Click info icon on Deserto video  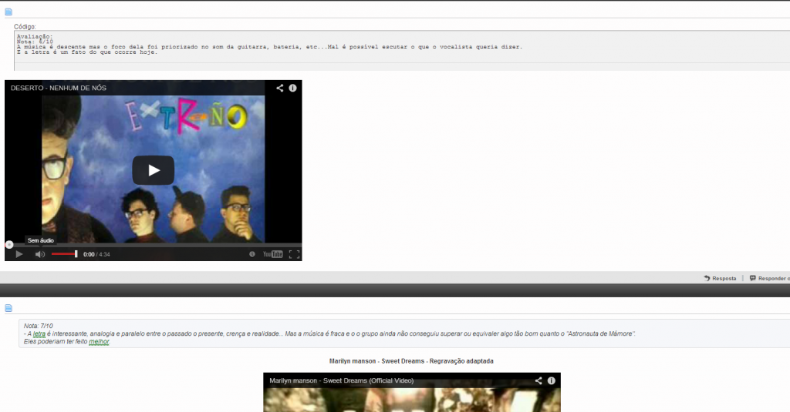pyautogui.click(x=293, y=89)
